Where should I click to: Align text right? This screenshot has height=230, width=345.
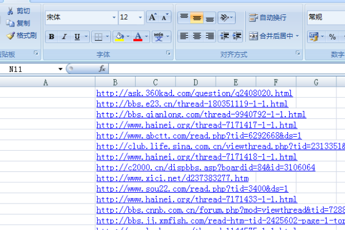209,36
